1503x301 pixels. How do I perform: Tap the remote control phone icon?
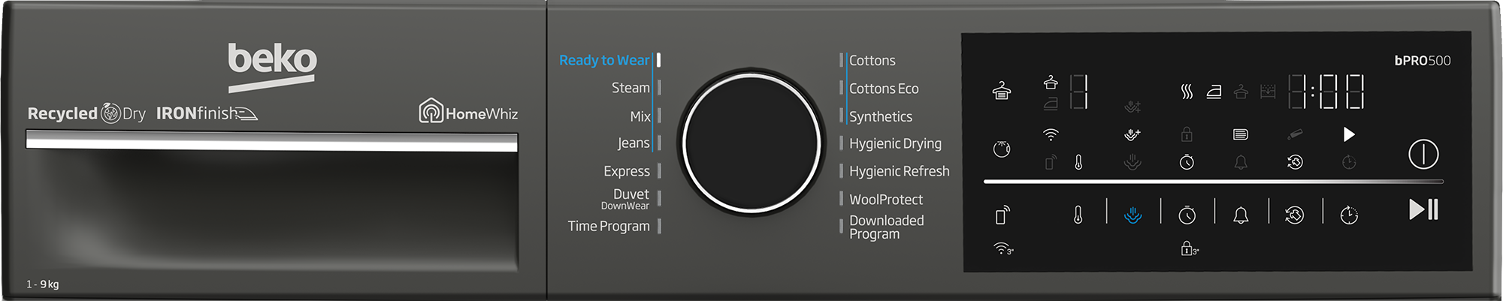(x=1002, y=215)
